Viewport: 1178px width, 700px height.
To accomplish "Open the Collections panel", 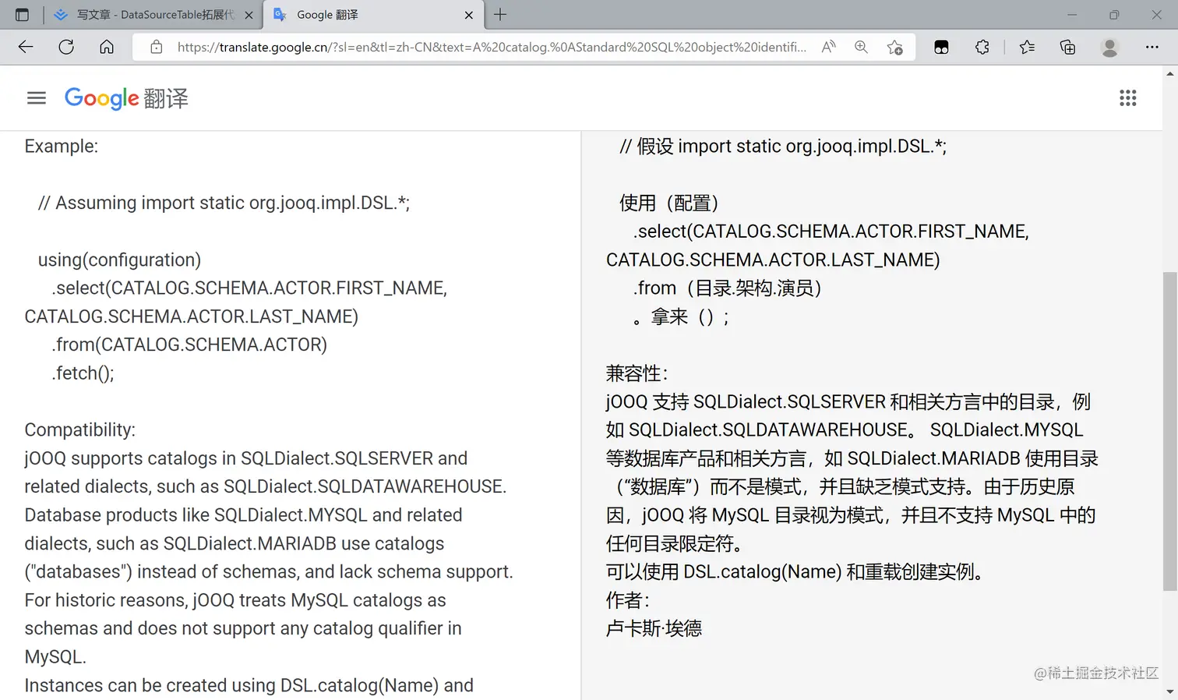I will pyautogui.click(x=1067, y=47).
